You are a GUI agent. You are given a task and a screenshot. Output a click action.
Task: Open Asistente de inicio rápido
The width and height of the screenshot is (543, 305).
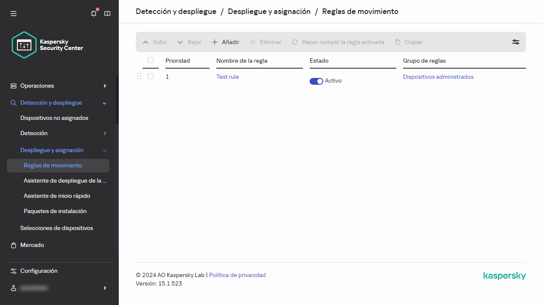coord(57,196)
